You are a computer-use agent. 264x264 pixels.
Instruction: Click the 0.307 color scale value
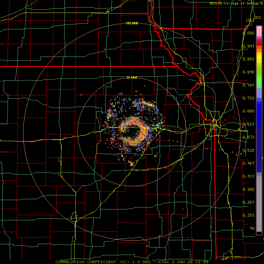coord(248,202)
